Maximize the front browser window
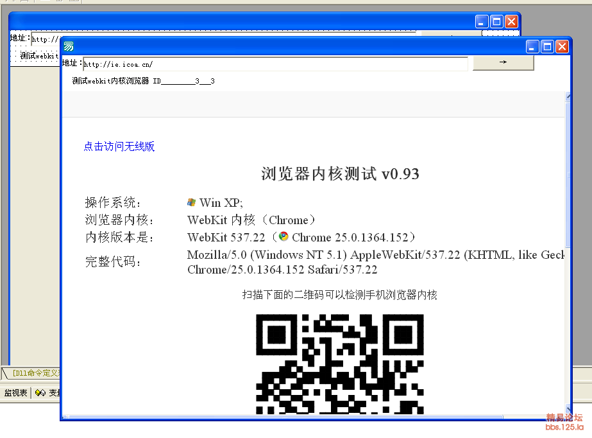 pos(546,47)
